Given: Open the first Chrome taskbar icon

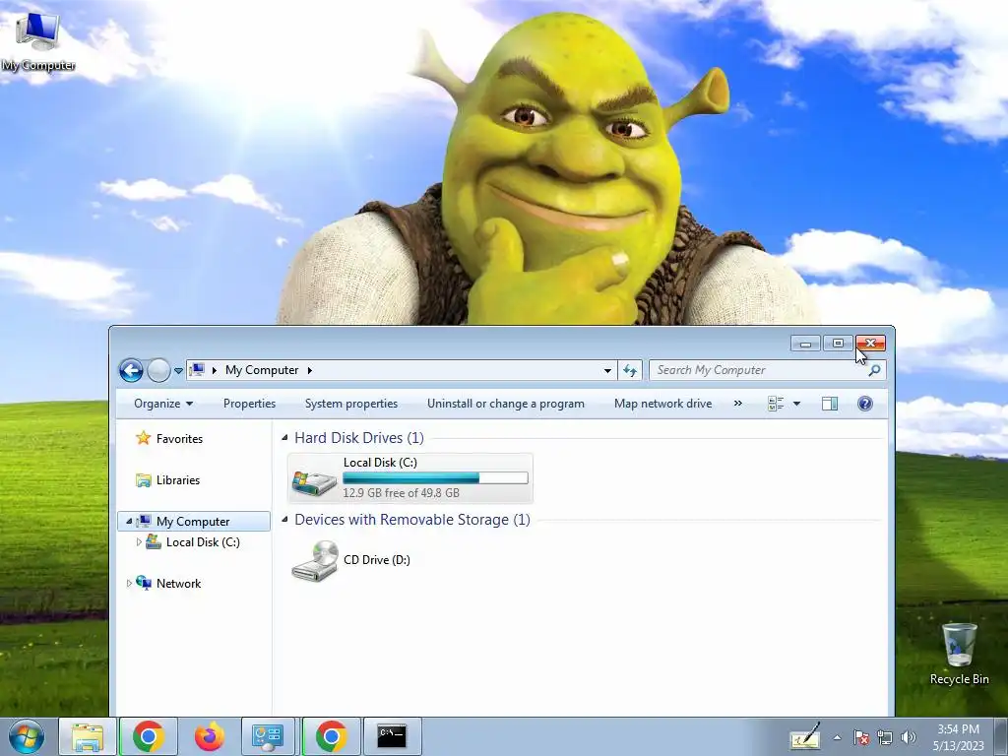Looking at the screenshot, I should (x=149, y=736).
